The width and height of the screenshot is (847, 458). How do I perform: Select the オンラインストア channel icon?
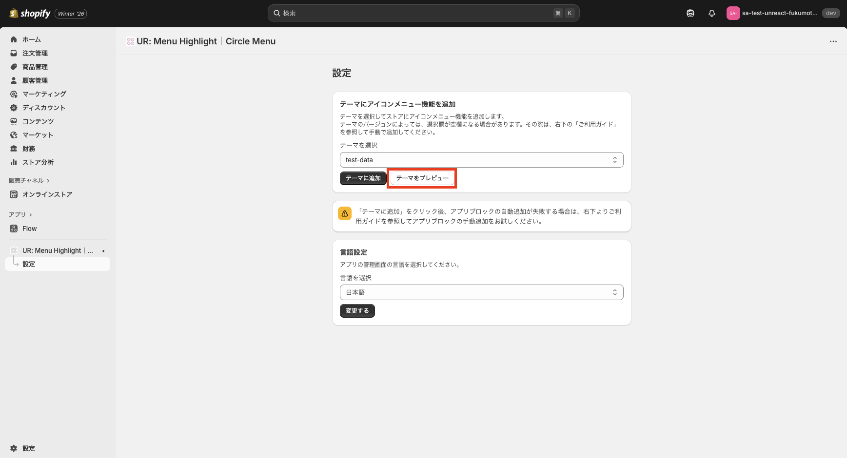pyautogui.click(x=14, y=194)
